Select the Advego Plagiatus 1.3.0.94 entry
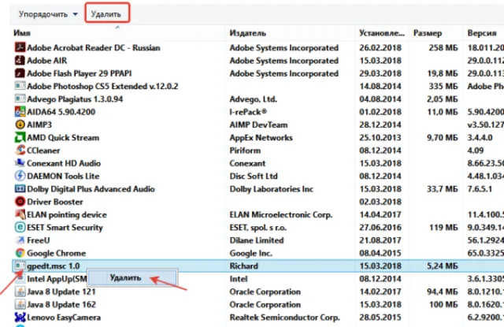The width and height of the screenshot is (504, 327). tap(75, 99)
